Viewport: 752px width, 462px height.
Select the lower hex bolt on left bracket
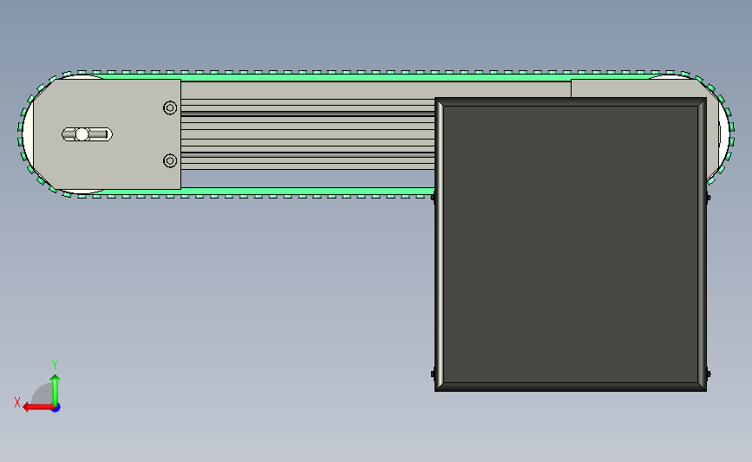pyautogui.click(x=170, y=160)
